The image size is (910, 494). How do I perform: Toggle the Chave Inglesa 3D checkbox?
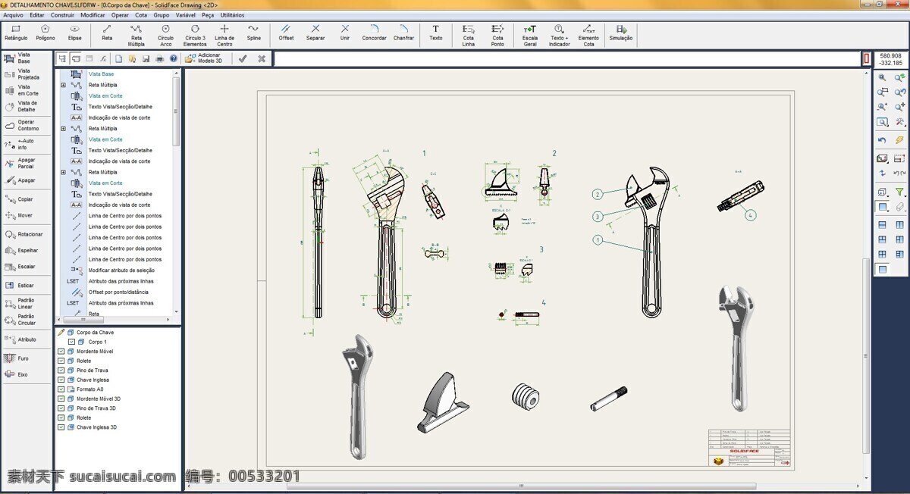61,427
